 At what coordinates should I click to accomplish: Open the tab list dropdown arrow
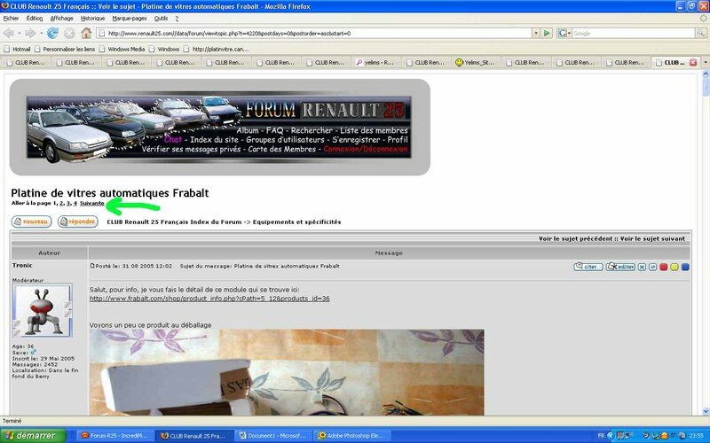[705, 62]
